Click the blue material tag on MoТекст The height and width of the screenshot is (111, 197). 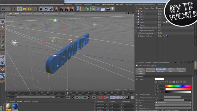167,36
